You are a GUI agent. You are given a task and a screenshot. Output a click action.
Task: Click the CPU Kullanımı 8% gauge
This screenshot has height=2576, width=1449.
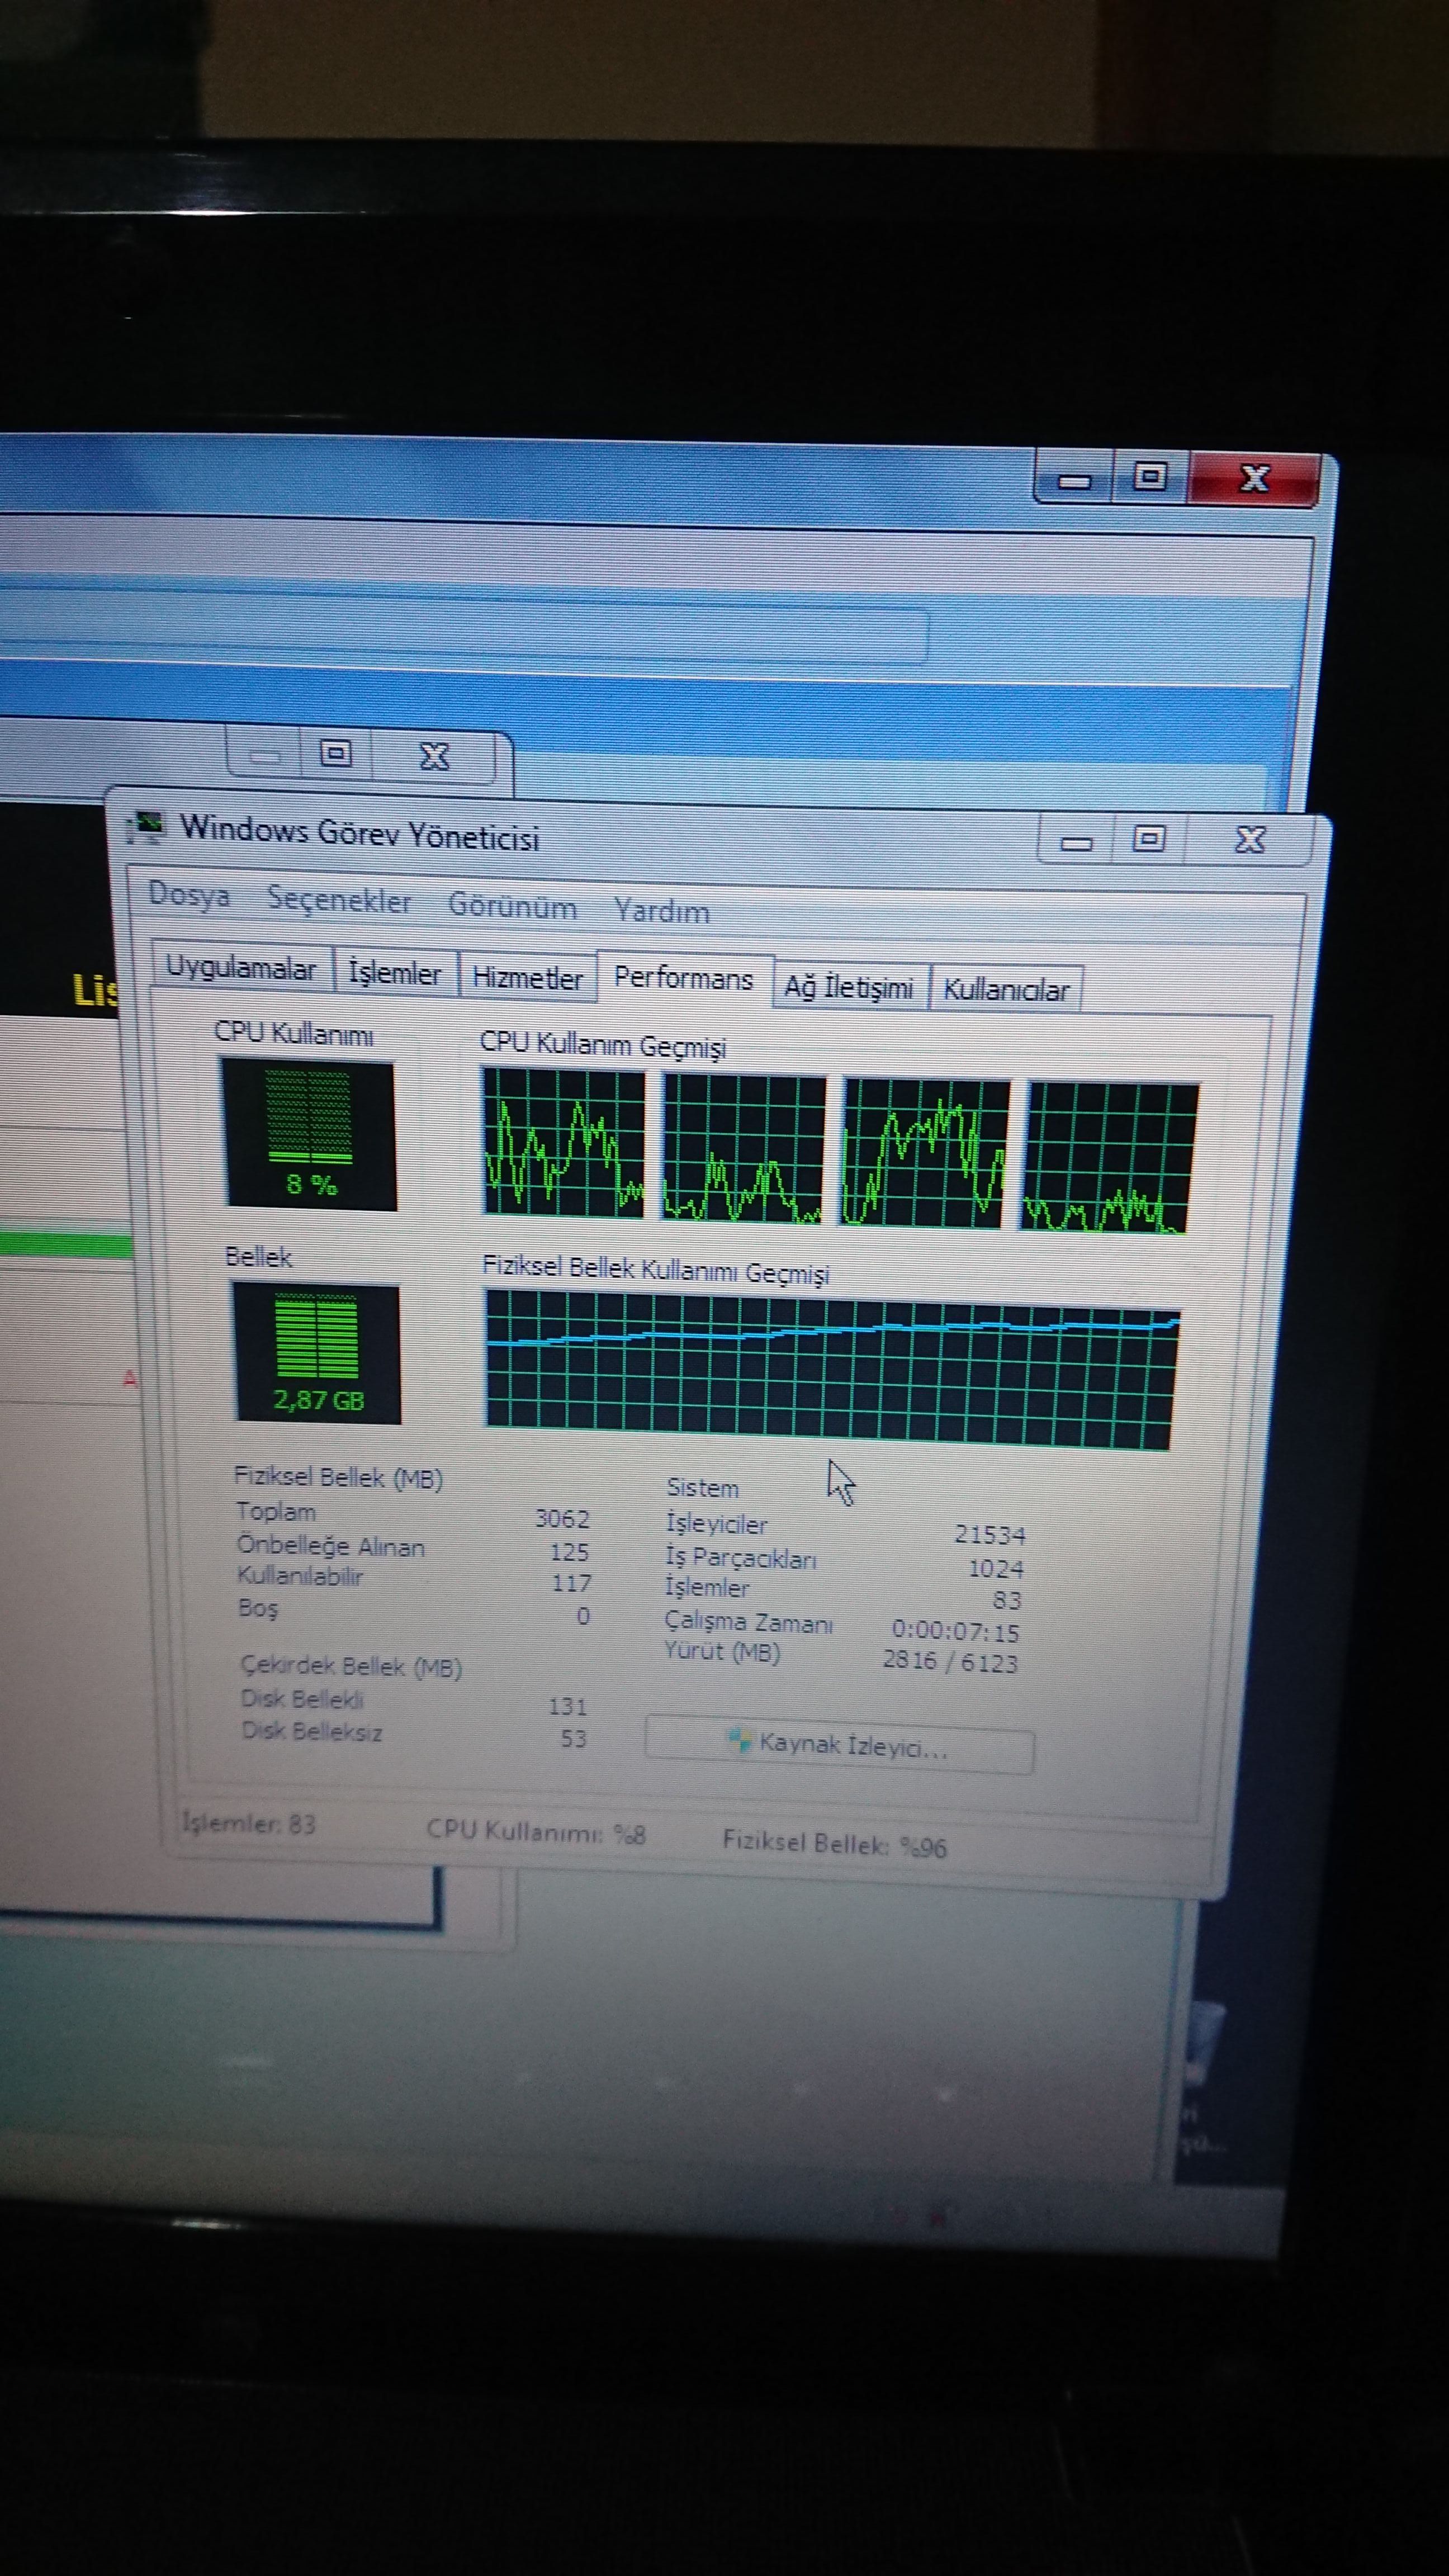[x=309, y=1135]
